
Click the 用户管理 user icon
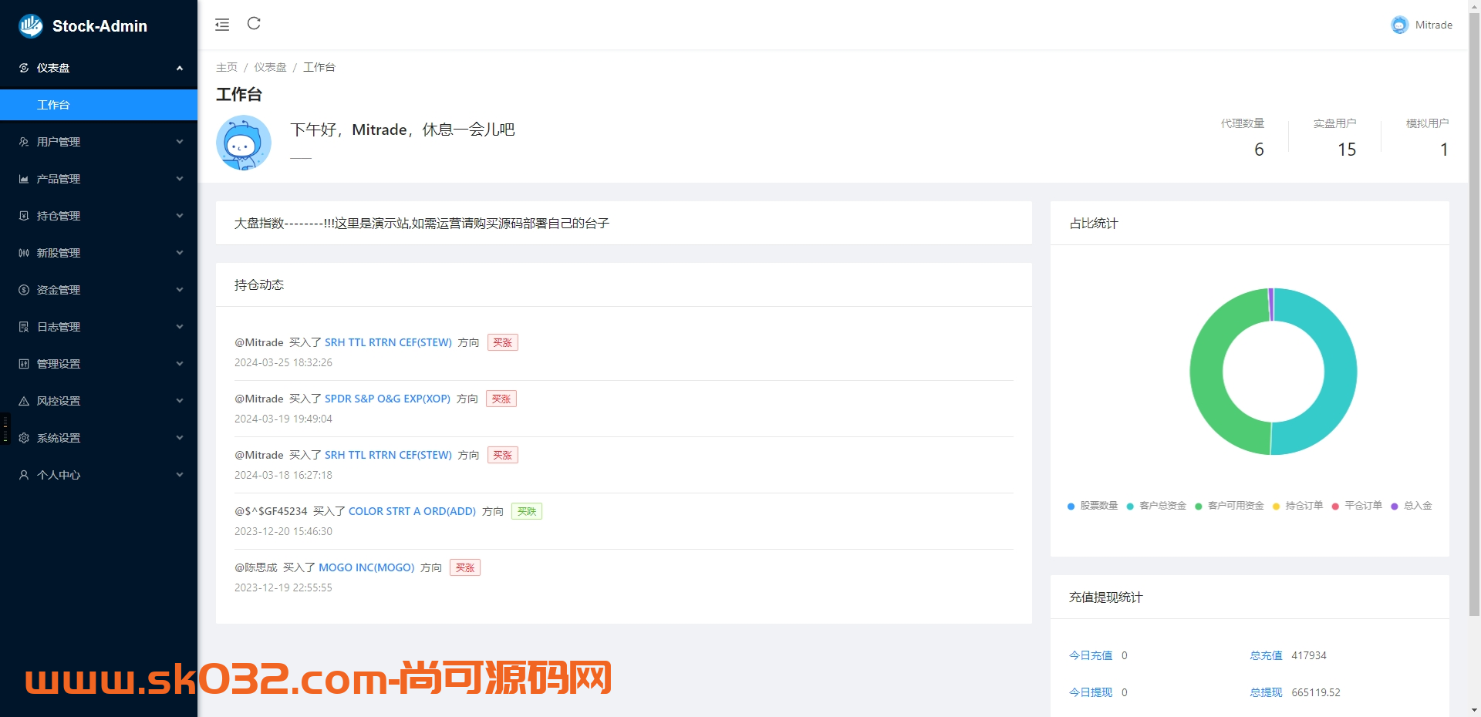24,142
